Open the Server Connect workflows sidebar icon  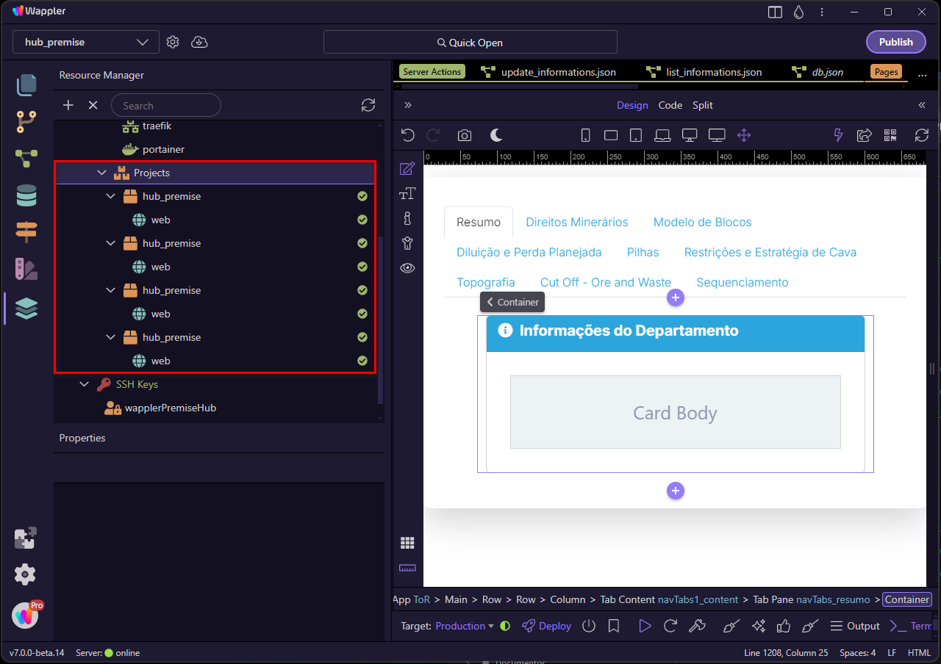(x=26, y=158)
